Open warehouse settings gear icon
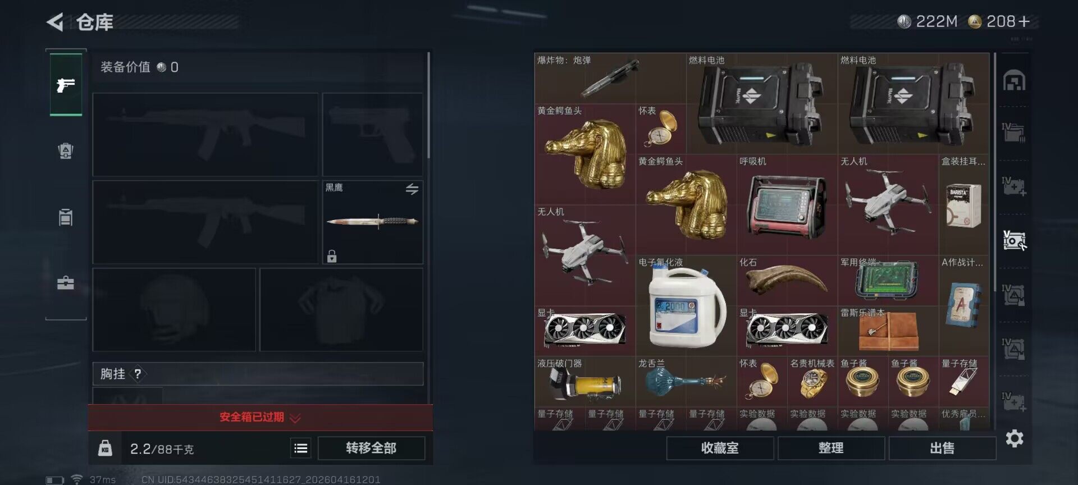Image resolution: width=1078 pixels, height=485 pixels. pos(1015,438)
